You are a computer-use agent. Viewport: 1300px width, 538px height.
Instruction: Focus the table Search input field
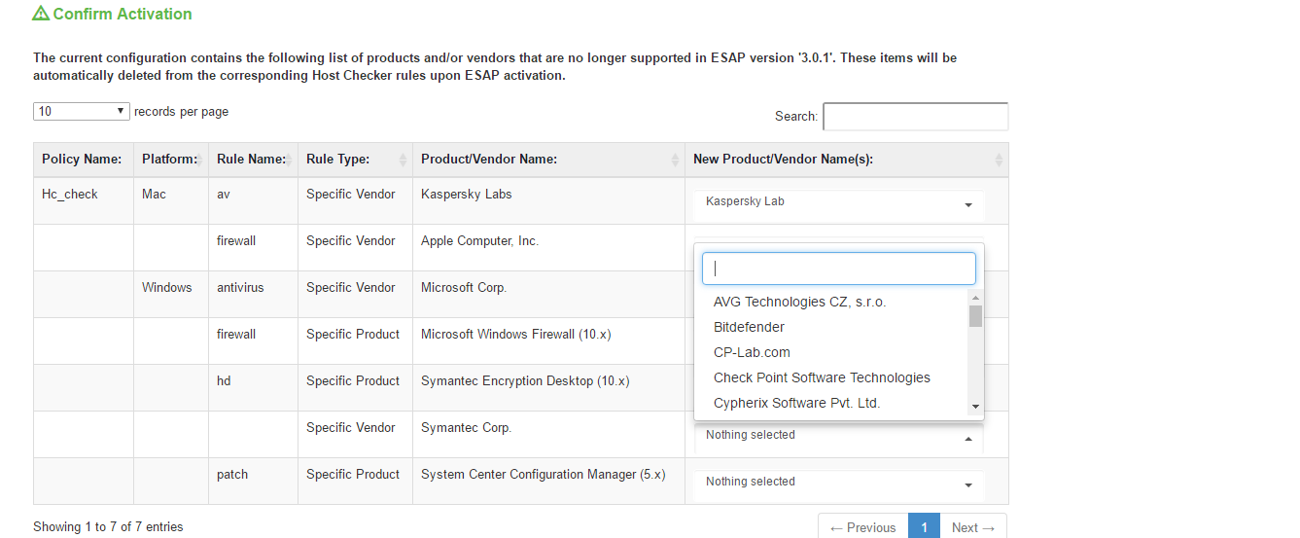coord(915,116)
